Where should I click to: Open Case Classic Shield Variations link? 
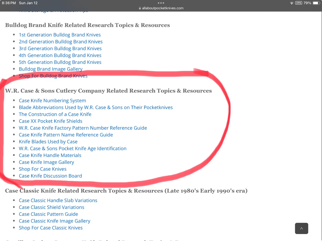coord(52,207)
